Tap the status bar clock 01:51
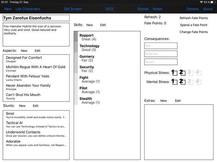The image size is (217, 162). (x=4, y=2)
